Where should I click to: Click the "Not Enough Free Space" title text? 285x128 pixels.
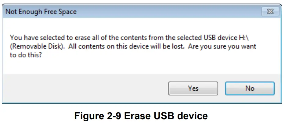pos(41,12)
